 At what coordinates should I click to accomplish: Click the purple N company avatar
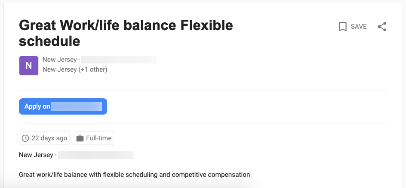(29, 65)
